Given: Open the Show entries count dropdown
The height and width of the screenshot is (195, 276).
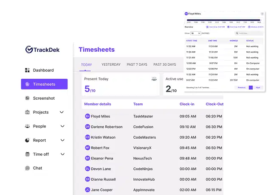Looking at the screenshot, I should 195,33.
